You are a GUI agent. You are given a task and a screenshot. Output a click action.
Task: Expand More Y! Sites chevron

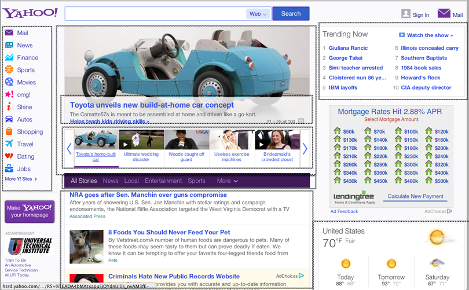36,179
